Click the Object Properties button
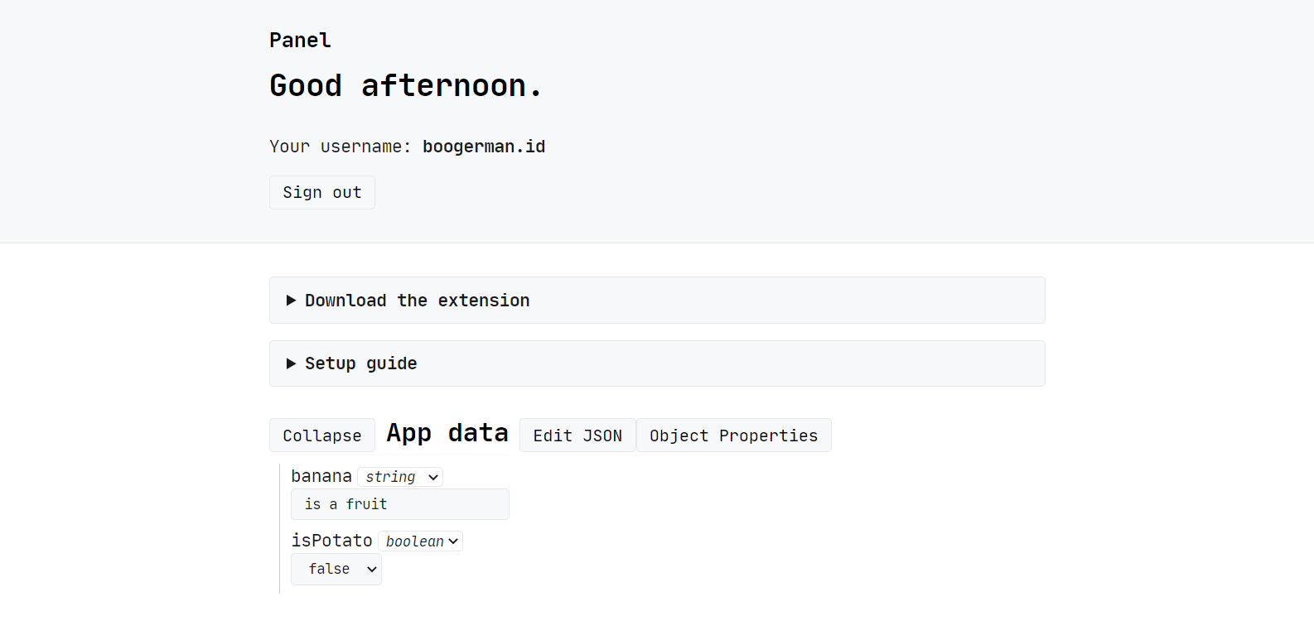This screenshot has height=640, width=1314. pyautogui.click(x=733, y=435)
